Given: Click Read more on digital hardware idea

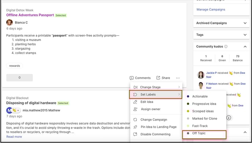Looking at the screenshot, I should click(x=14, y=137).
